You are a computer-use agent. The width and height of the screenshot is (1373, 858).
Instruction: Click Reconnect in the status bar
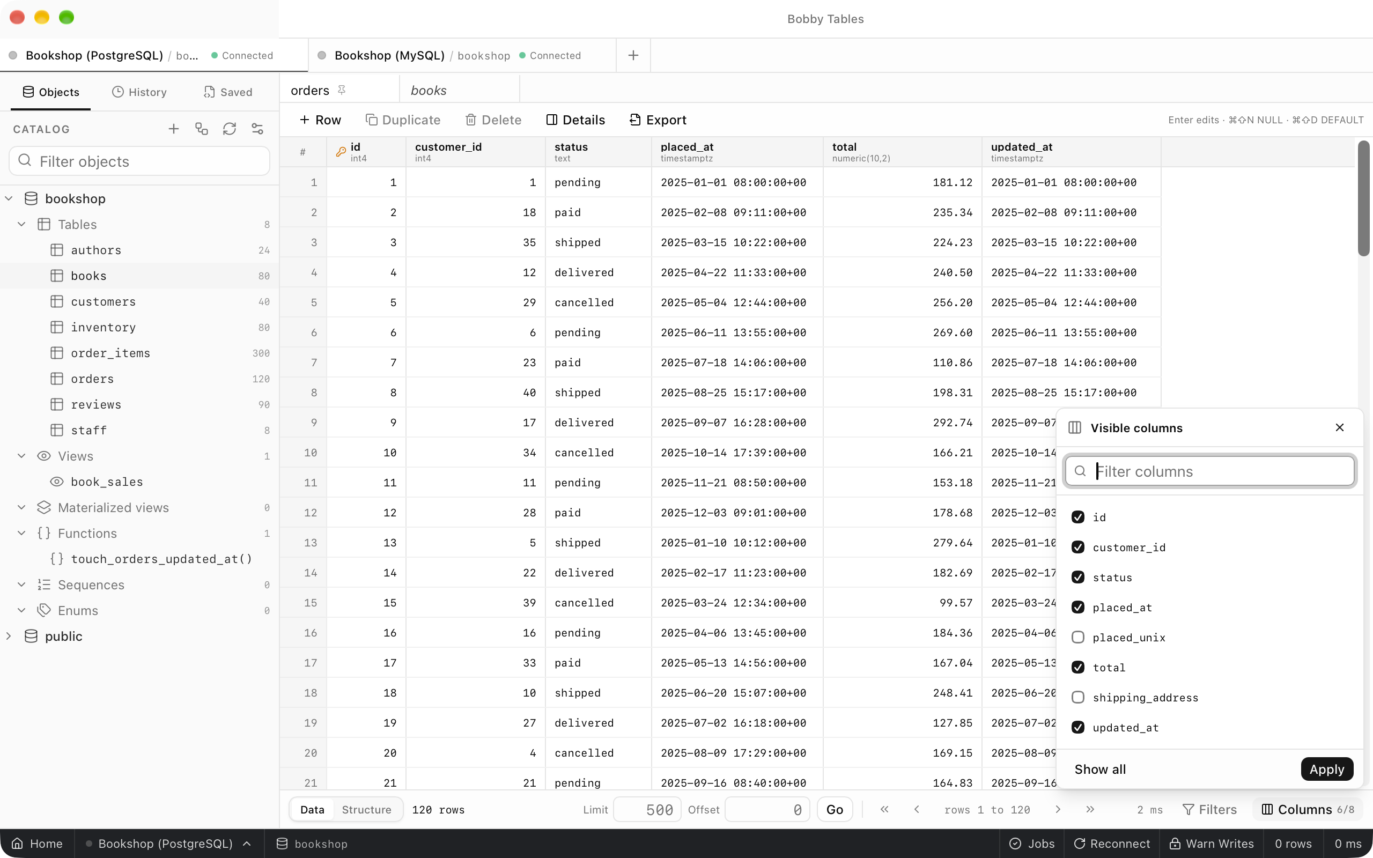click(x=1111, y=843)
